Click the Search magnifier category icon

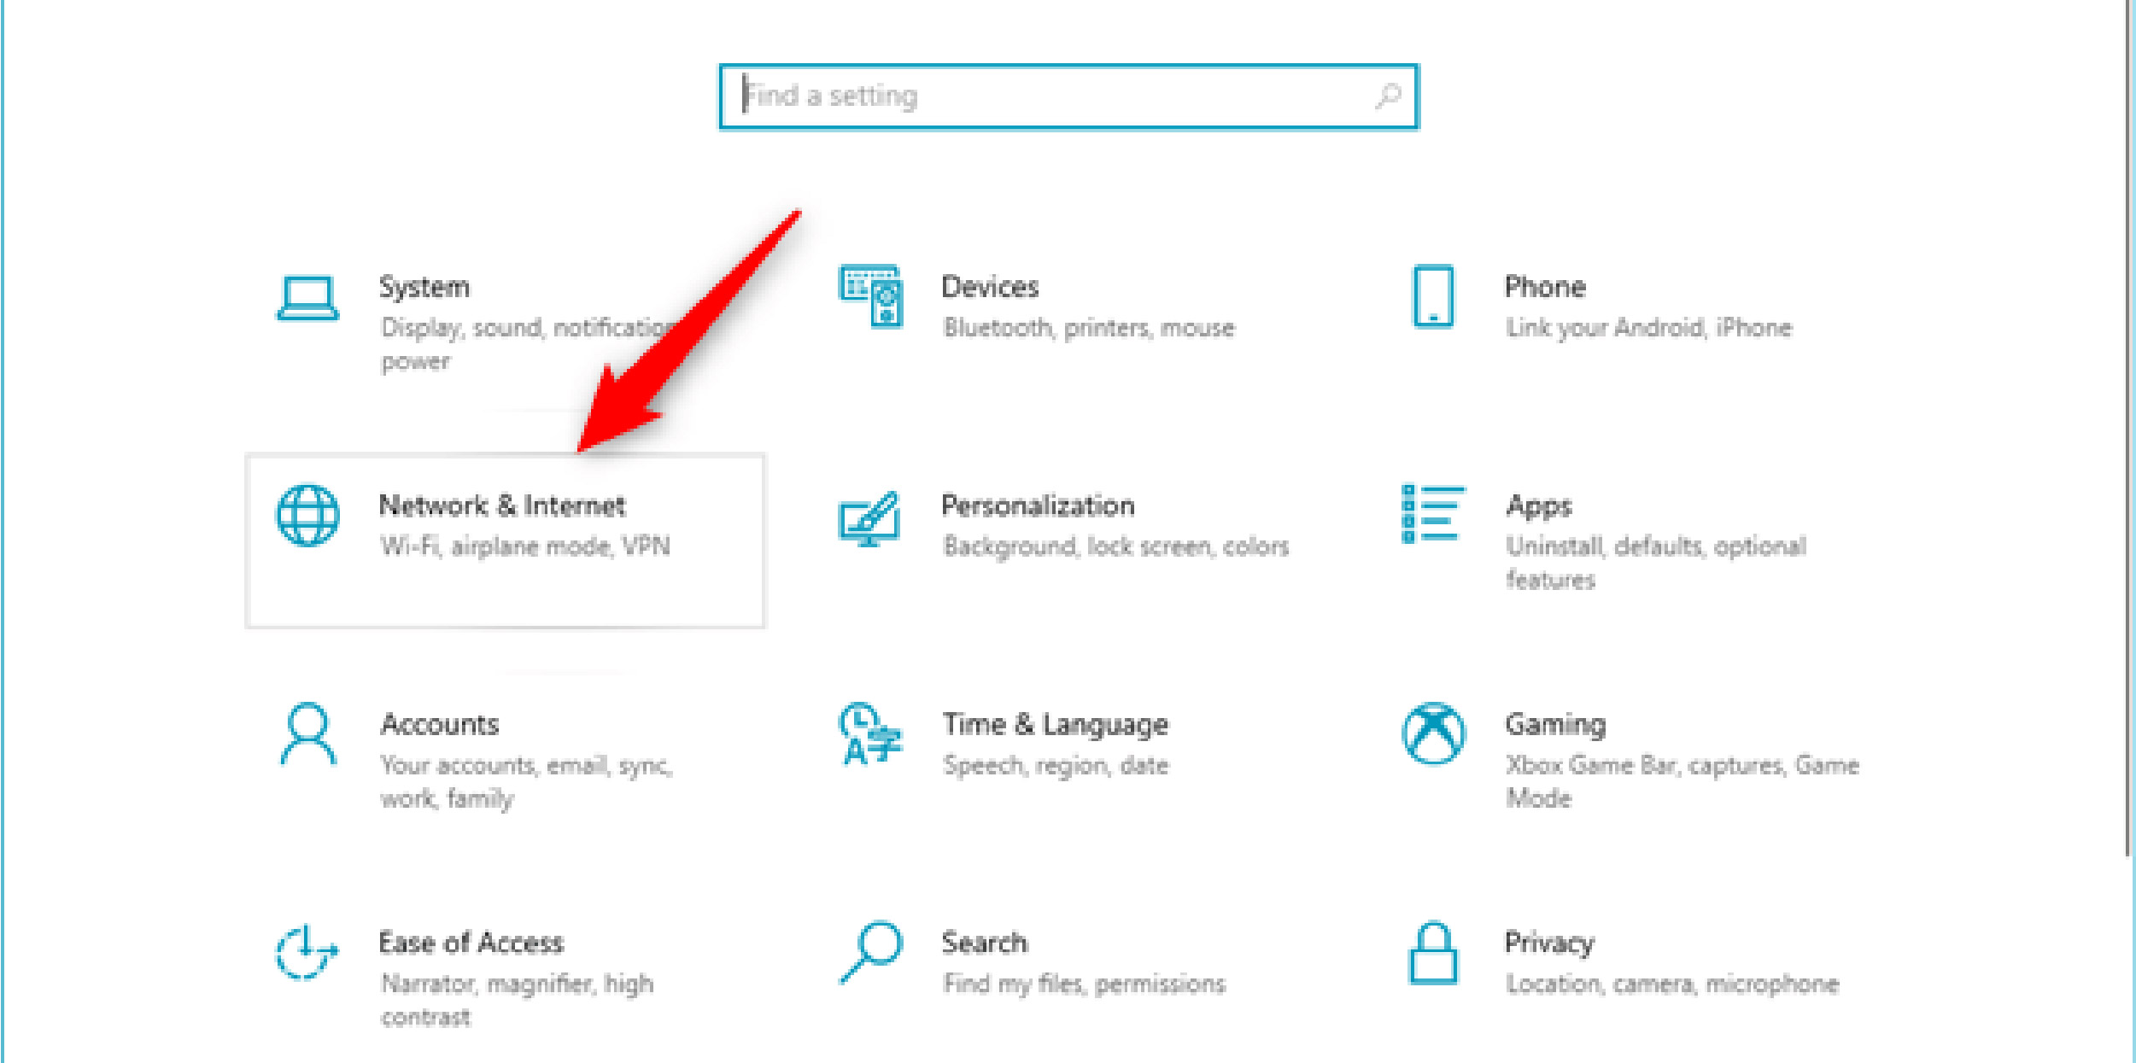pyautogui.click(x=870, y=952)
